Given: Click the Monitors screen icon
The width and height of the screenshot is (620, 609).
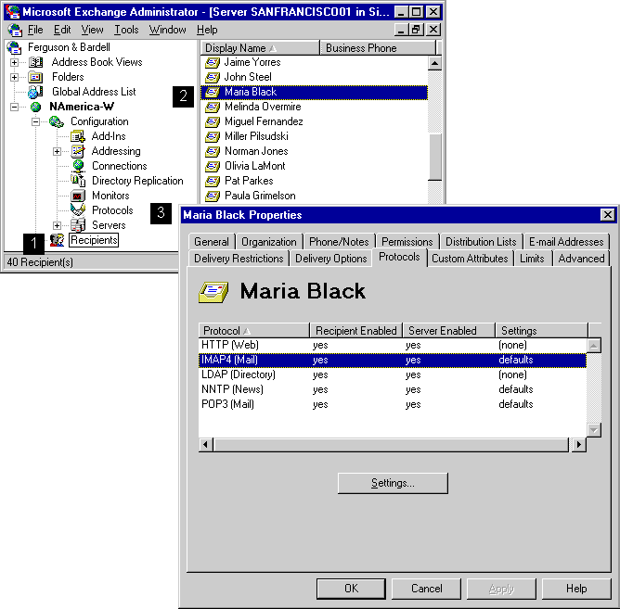Looking at the screenshot, I should [78, 196].
